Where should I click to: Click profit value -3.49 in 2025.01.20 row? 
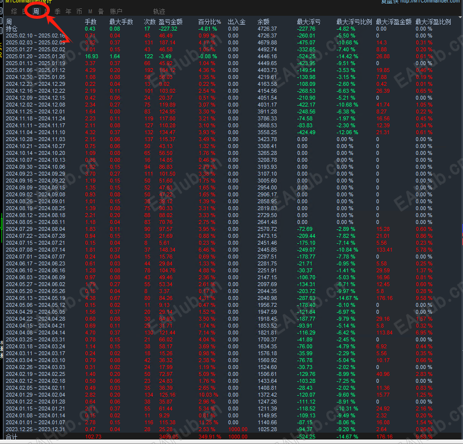165,56
